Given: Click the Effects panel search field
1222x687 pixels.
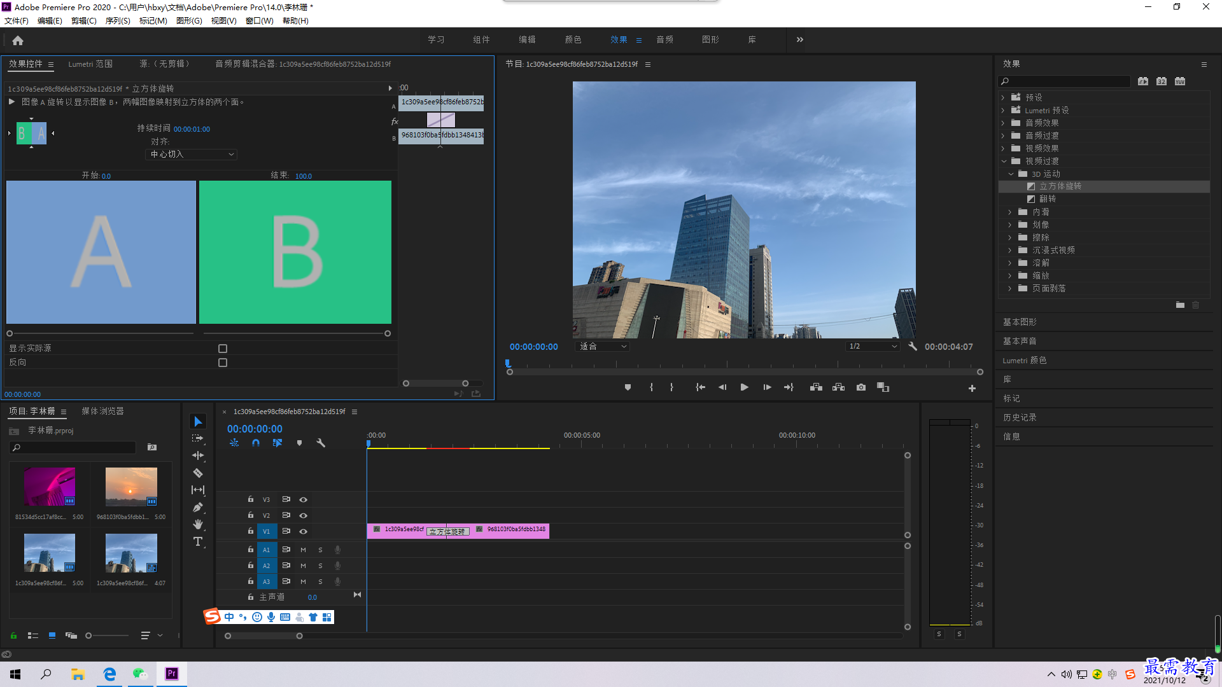Looking at the screenshot, I should pos(1064,81).
